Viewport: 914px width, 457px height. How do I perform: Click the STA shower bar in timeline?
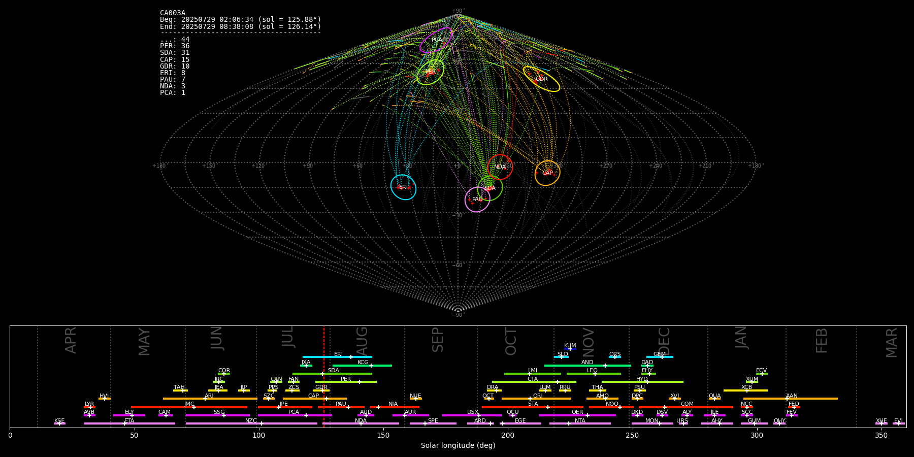point(533,407)
